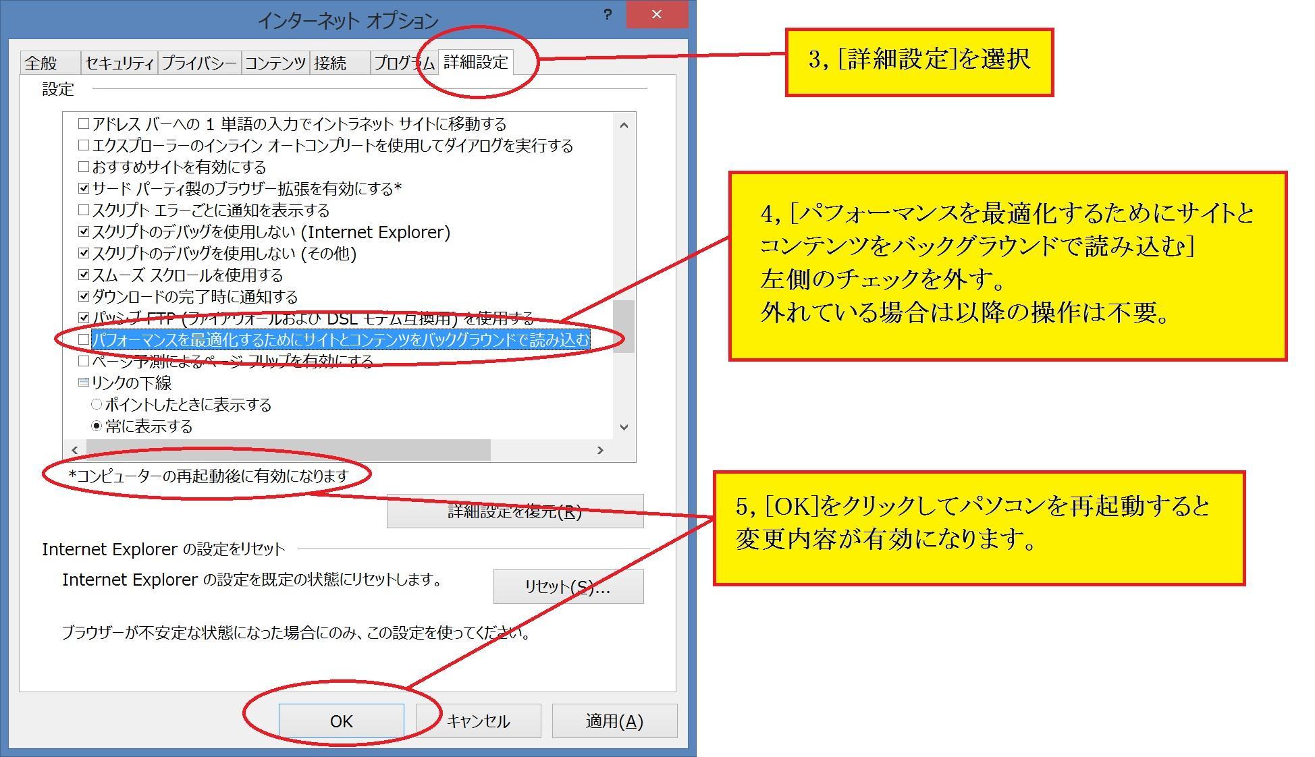Screen dimensions: 1315x757
Task: Click the horizontal scroll right arrow
Action: point(600,450)
